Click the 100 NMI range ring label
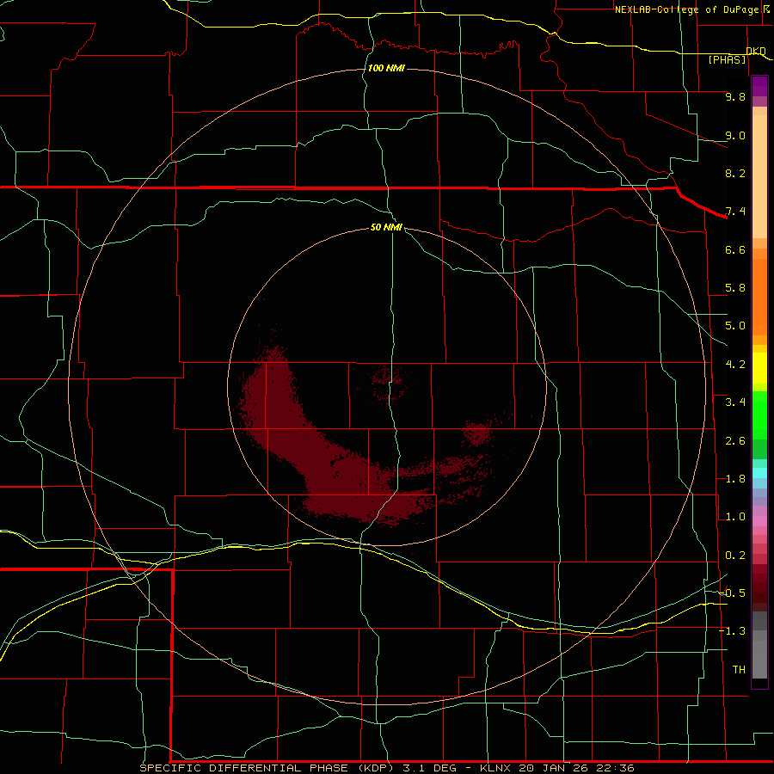The image size is (774, 774). pyautogui.click(x=386, y=68)
